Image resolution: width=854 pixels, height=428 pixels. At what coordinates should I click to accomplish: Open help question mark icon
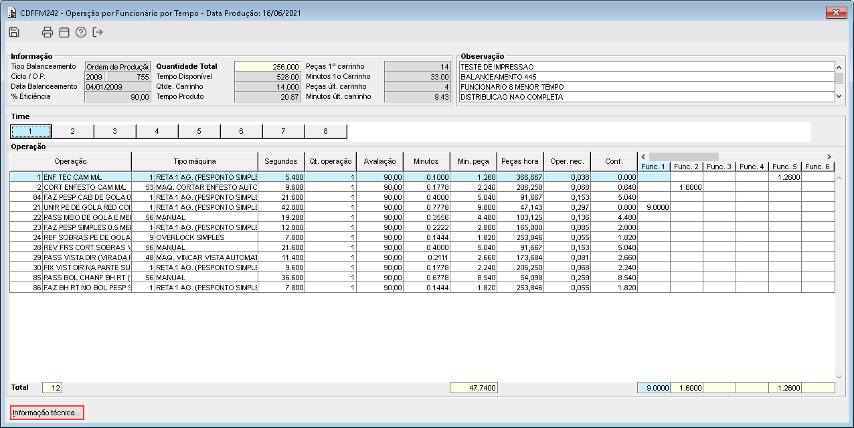[81, 32]
